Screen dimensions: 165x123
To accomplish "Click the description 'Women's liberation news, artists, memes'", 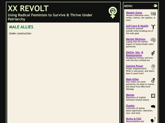I will pos(141,18).
